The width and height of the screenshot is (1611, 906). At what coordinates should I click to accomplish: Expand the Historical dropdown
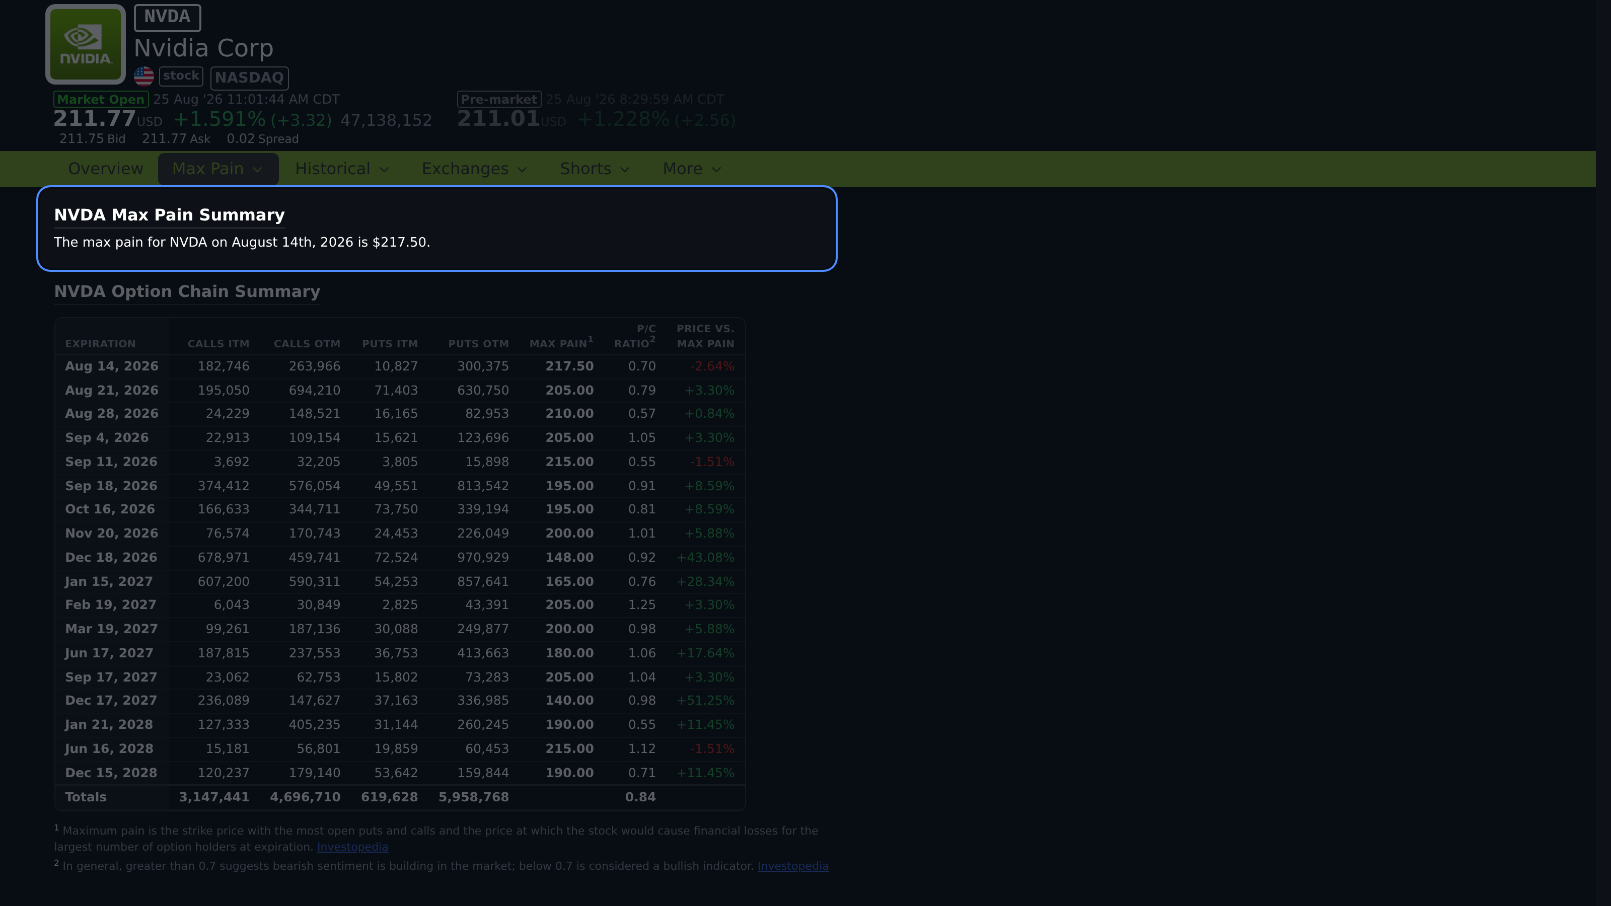(x=342, y=169)
